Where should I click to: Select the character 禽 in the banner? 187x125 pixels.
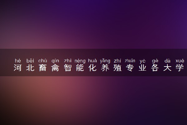(x=55, y=68)
